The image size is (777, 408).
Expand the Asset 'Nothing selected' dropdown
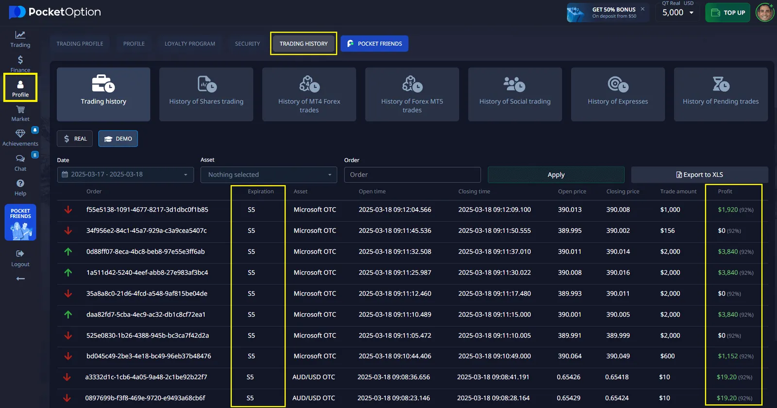pos(269,175)
